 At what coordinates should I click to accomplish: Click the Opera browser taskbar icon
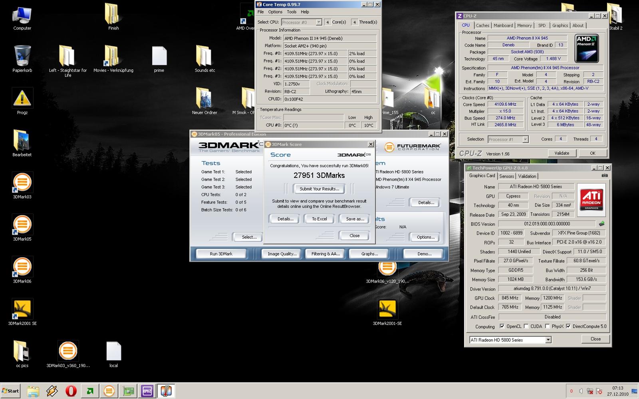[x=71, y=391]
